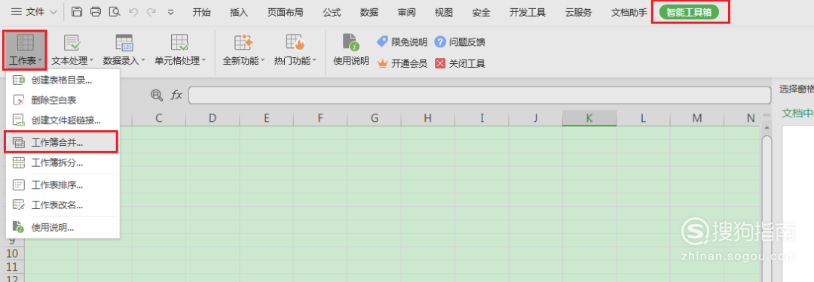The width and height of the screenshot is (814, 282).
Task: Select row 11 header
Action: (x=13, y=267)
